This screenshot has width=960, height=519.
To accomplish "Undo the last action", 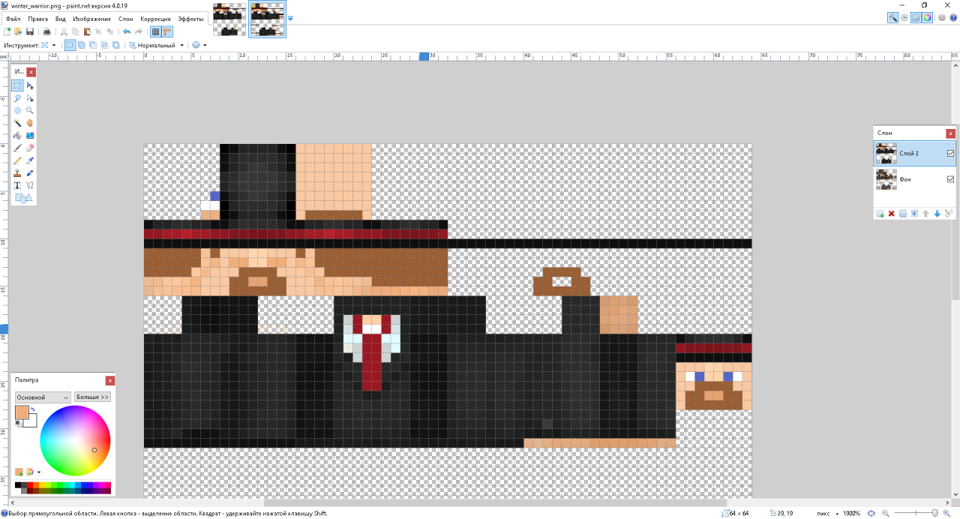I will (x=127, y=31).
